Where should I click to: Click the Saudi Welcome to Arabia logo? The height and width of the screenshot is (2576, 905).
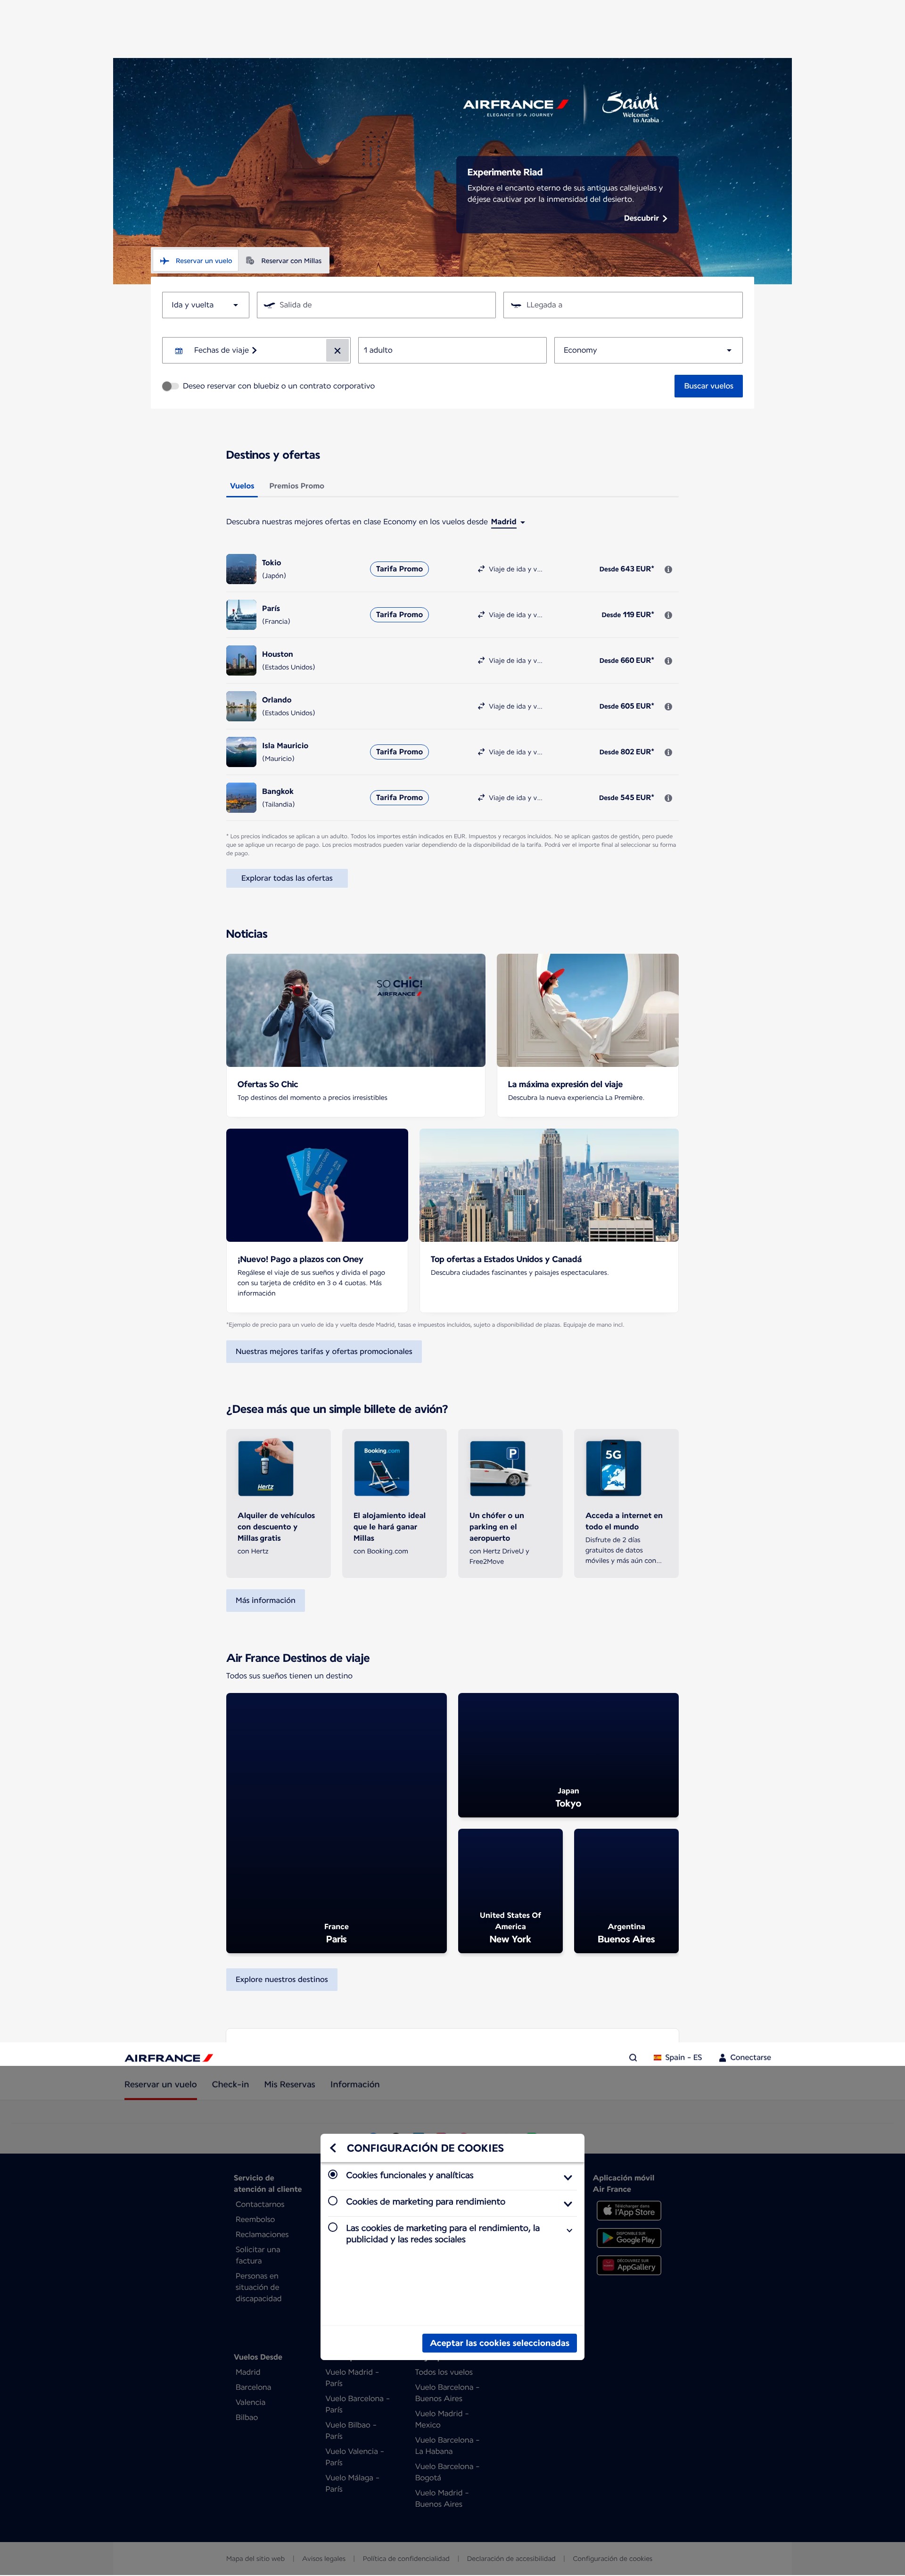pos(631,106)
